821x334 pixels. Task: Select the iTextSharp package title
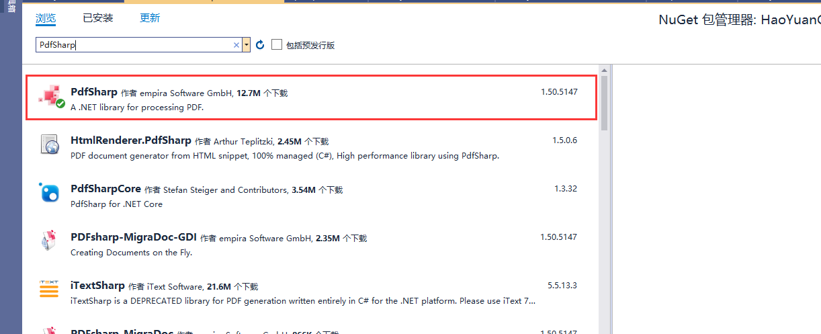click(x=97, y=286)
